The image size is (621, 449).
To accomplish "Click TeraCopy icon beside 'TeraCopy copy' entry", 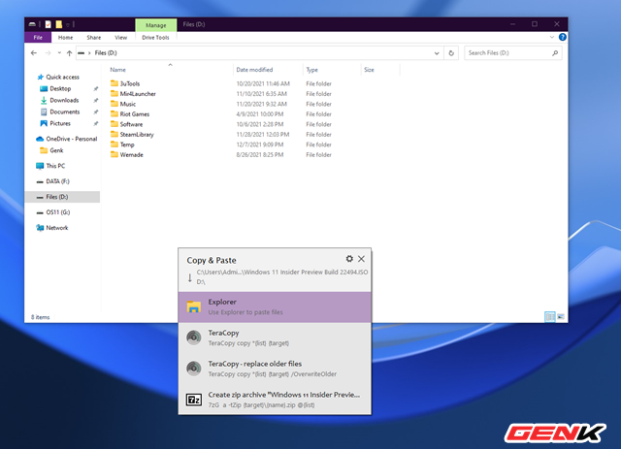I will point(194,337).
